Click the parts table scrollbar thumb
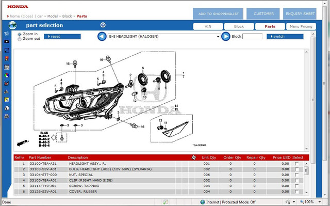 [306, 170]
